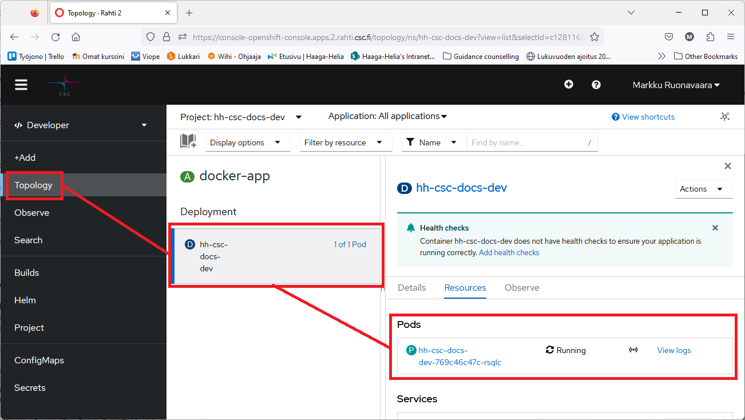The image size is (745, 420).
Task: Open the Project hh-csc-docs-dev dropdown
Action: pyautogui.click(x=241, y=117)
